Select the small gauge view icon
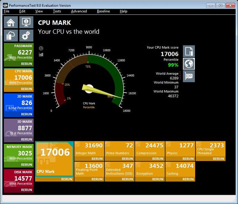Screen dimensions: 238x204 (x=41, y=49)
